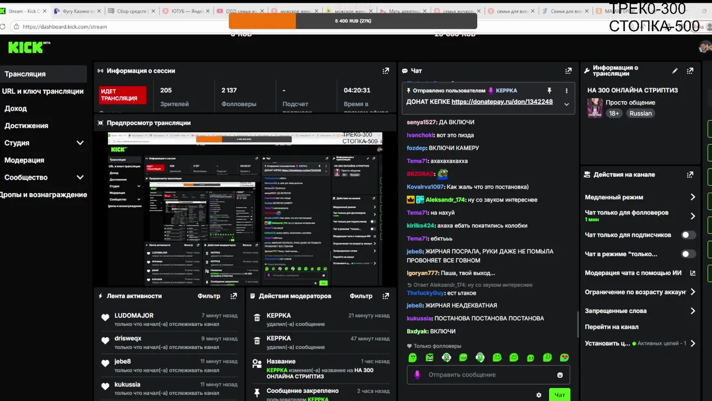Click the heart icon next to LUDOMAJOR
Screen dimensions: 712x401
[105, 317]
